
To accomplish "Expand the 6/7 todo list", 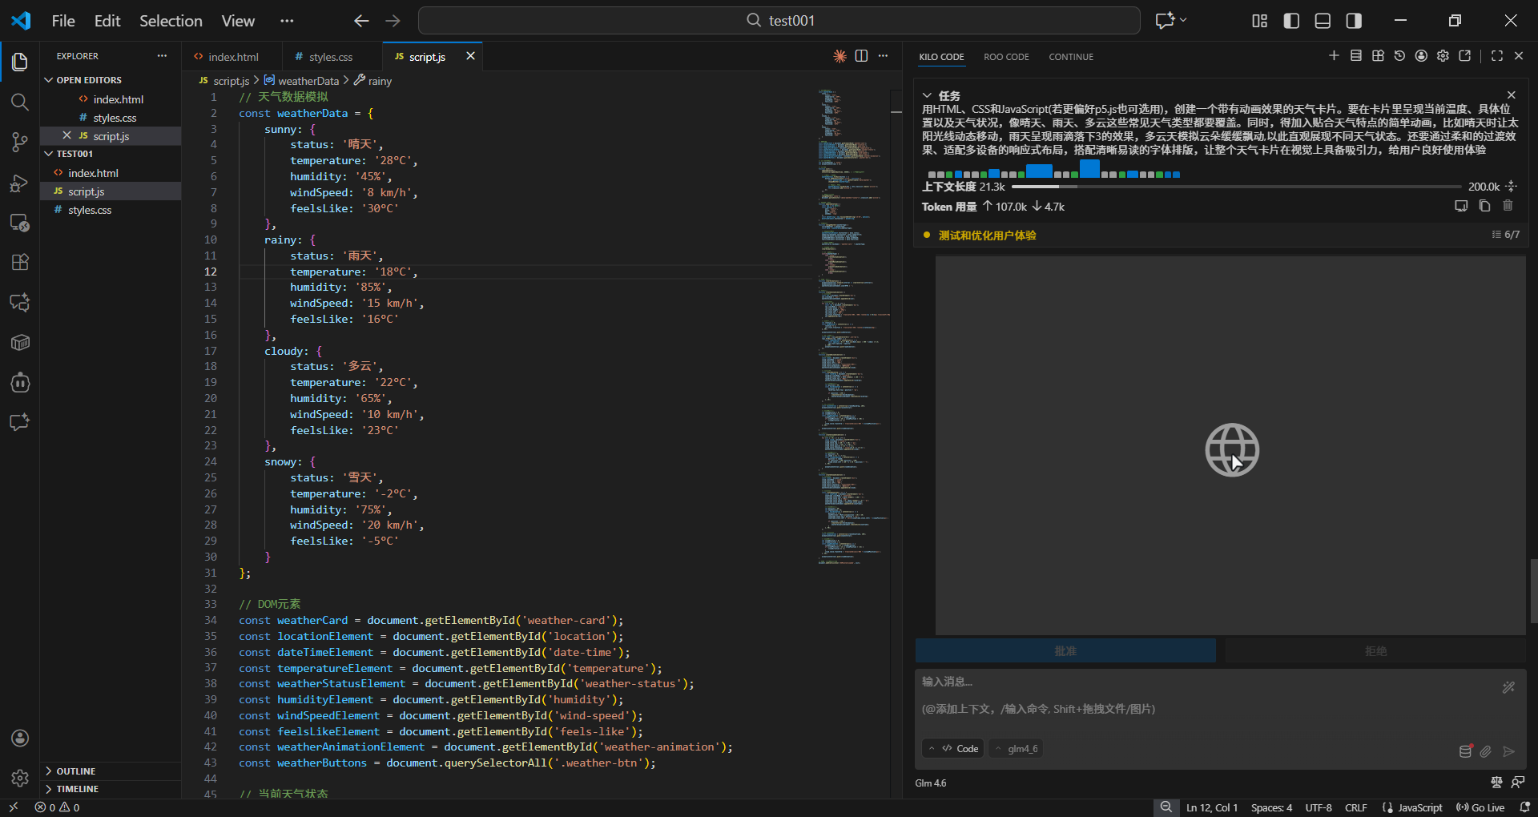I will click(1505, 235).
